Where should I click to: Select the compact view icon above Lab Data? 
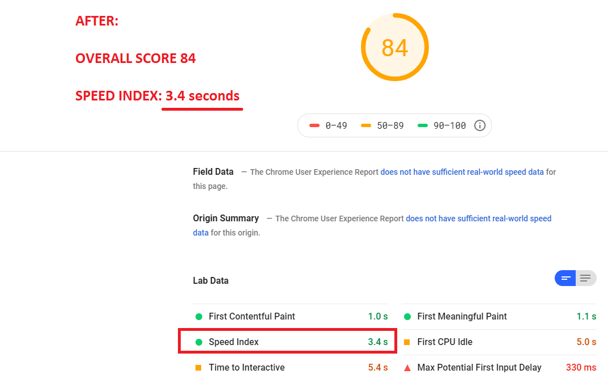point(565,278)
